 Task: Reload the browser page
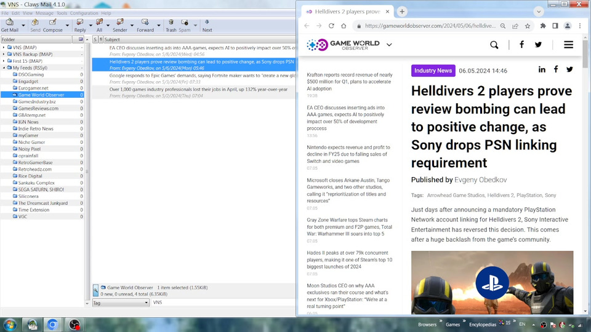click(331, 26)
